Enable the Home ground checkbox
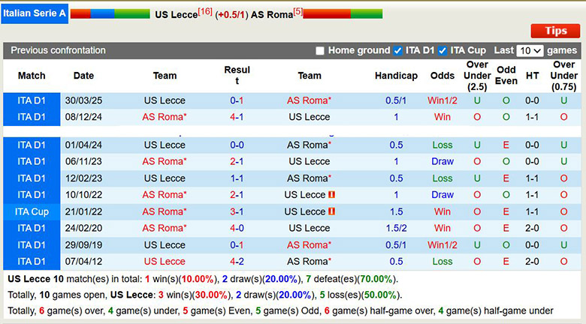Screen dimensions: 586x324 click(x=320, y=51)
